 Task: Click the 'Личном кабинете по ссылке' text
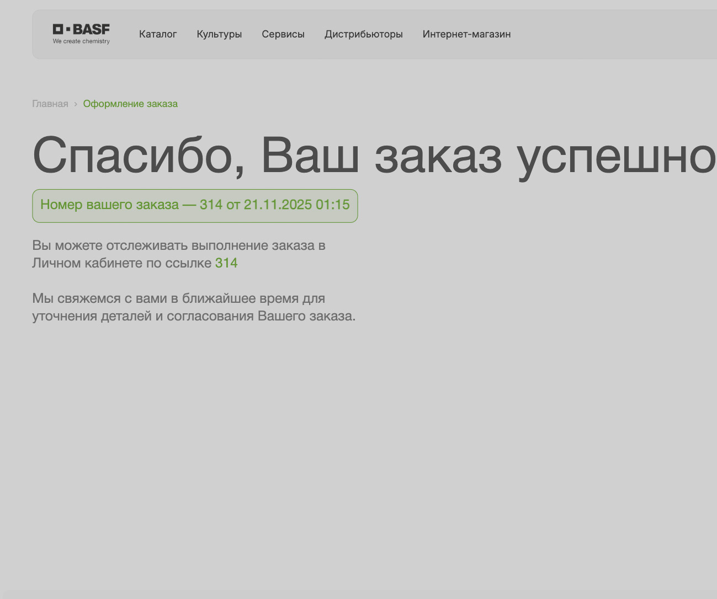(x=121, y=263)
